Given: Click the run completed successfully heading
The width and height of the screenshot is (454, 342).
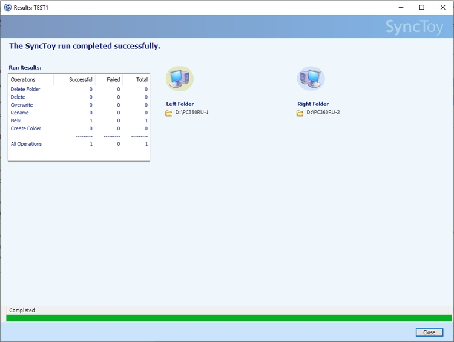Looking at the screenshot, I should pyautogui.click(x=85, y=46).
